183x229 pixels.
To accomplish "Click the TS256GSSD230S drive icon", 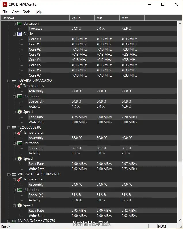I will click(14, 127).
